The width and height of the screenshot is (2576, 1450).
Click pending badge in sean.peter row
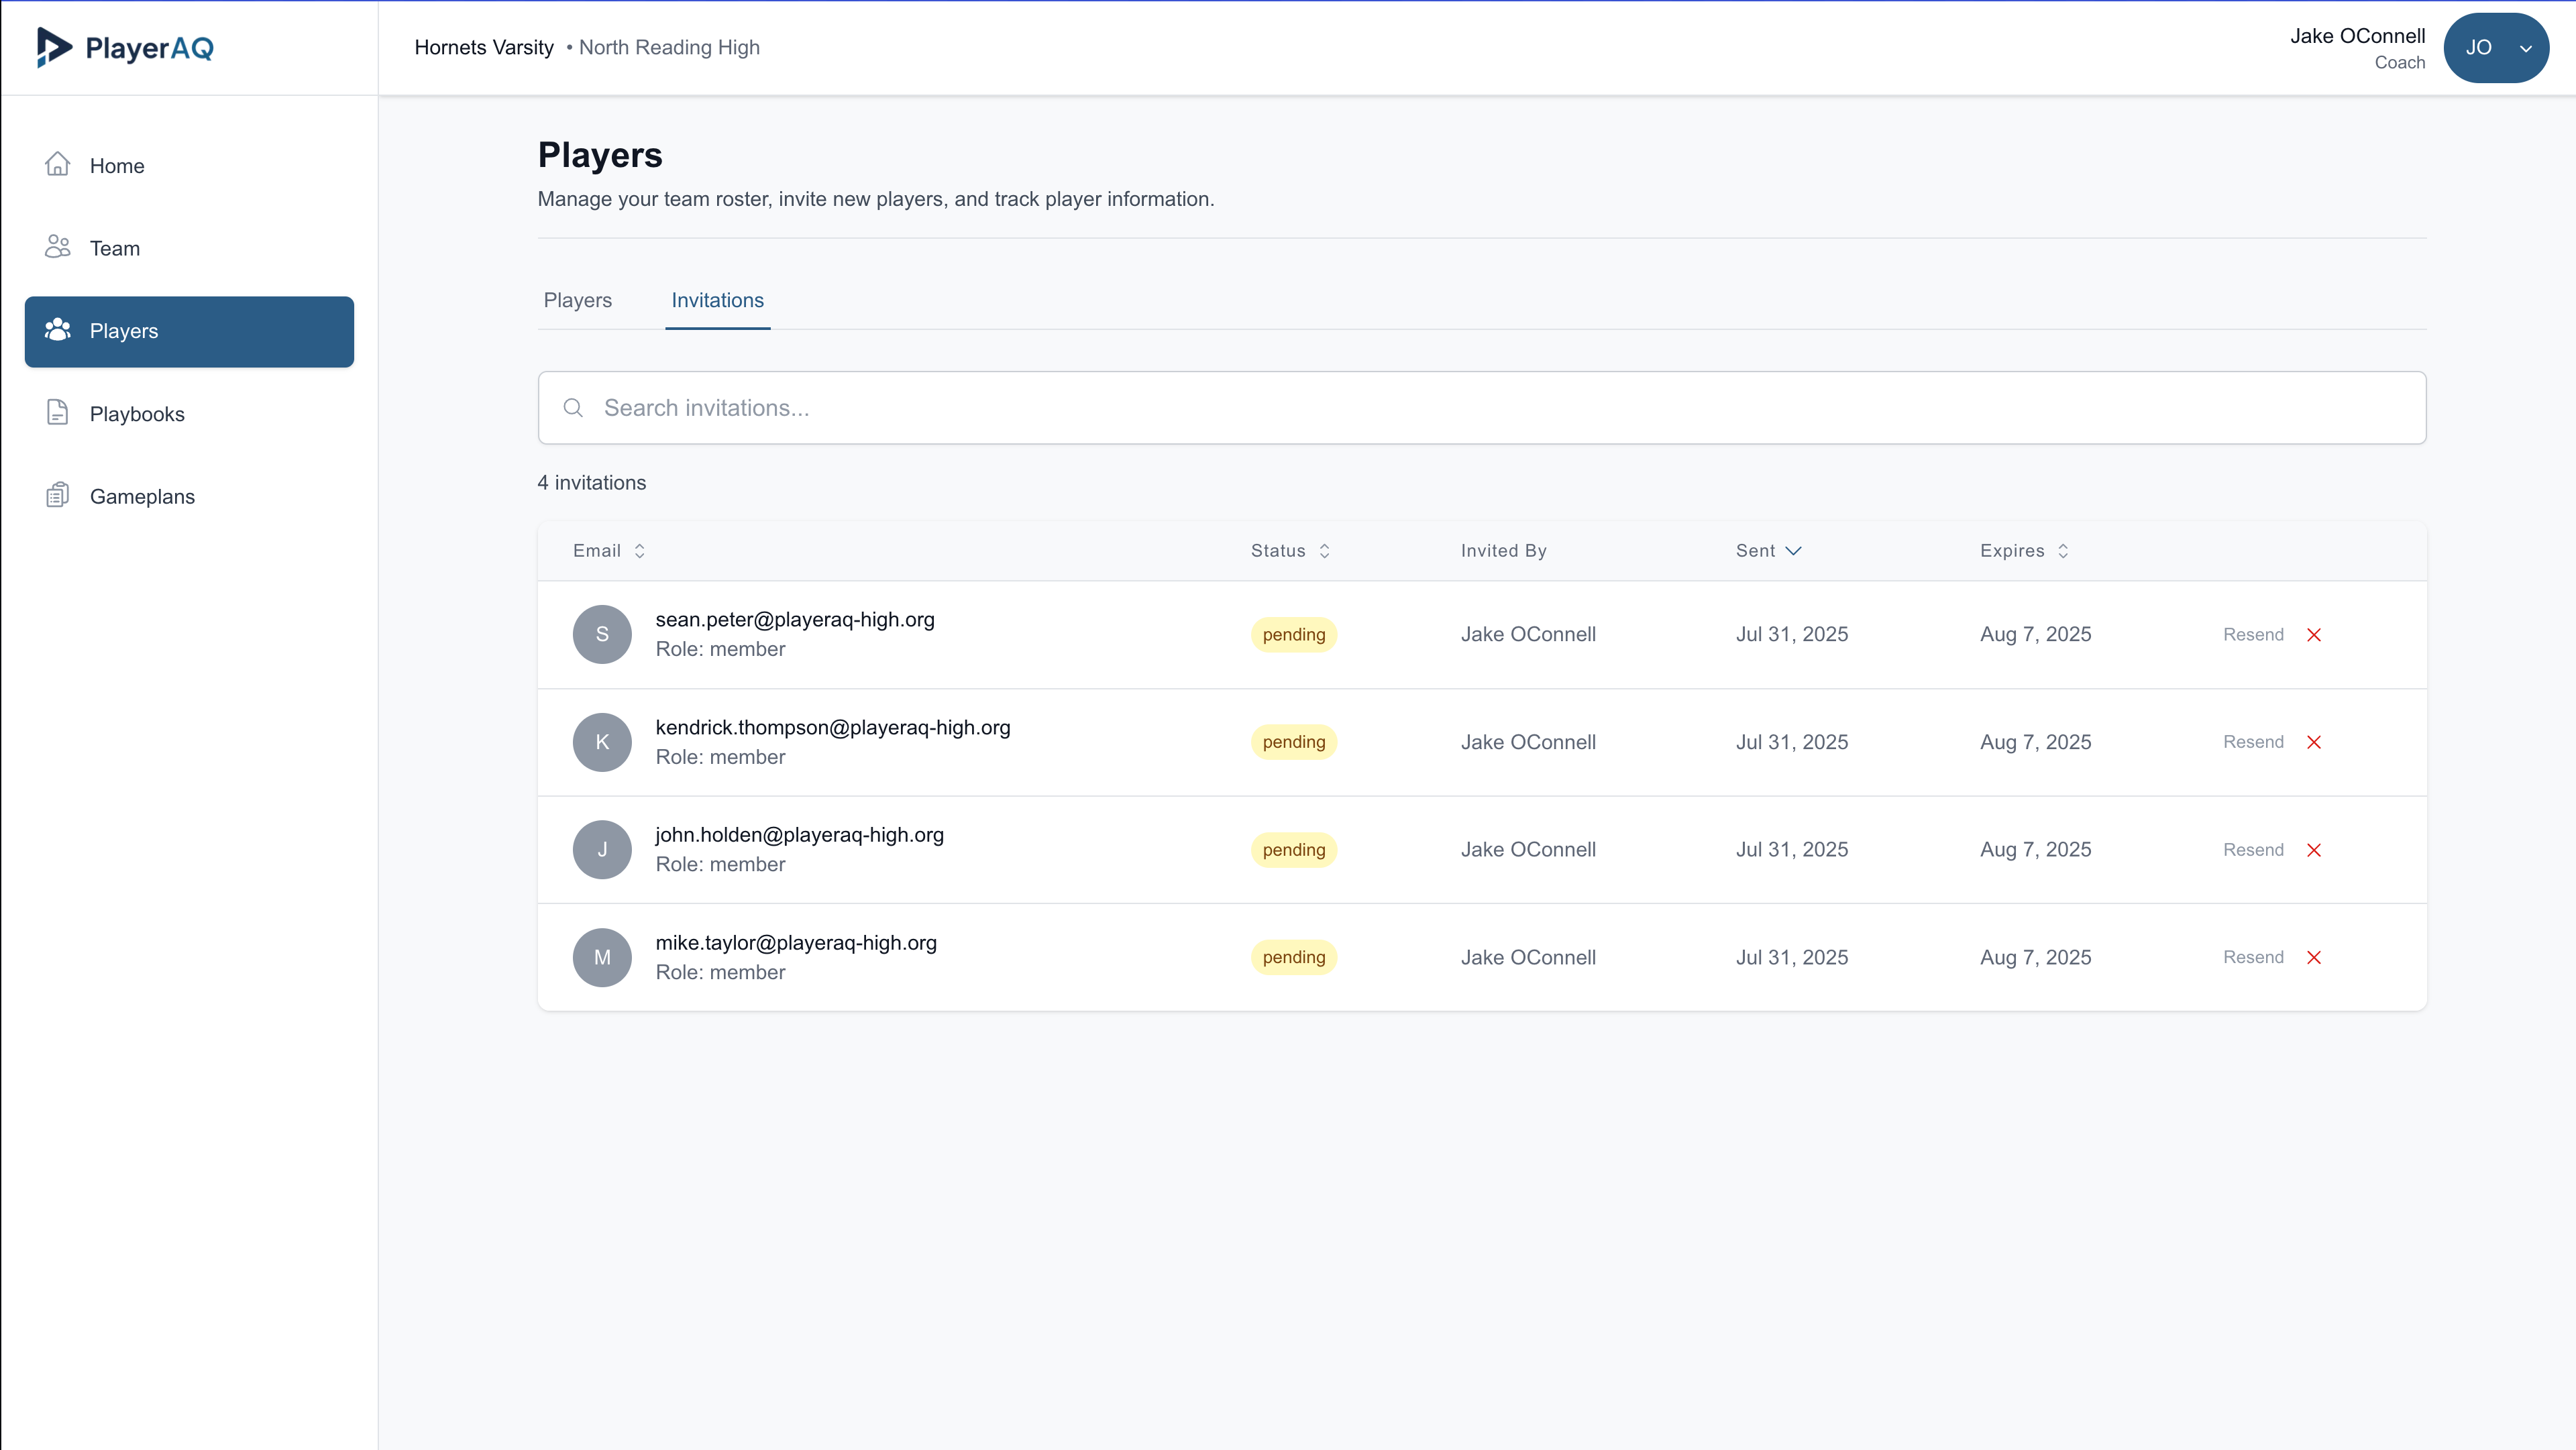click(x=1293, y=634)
